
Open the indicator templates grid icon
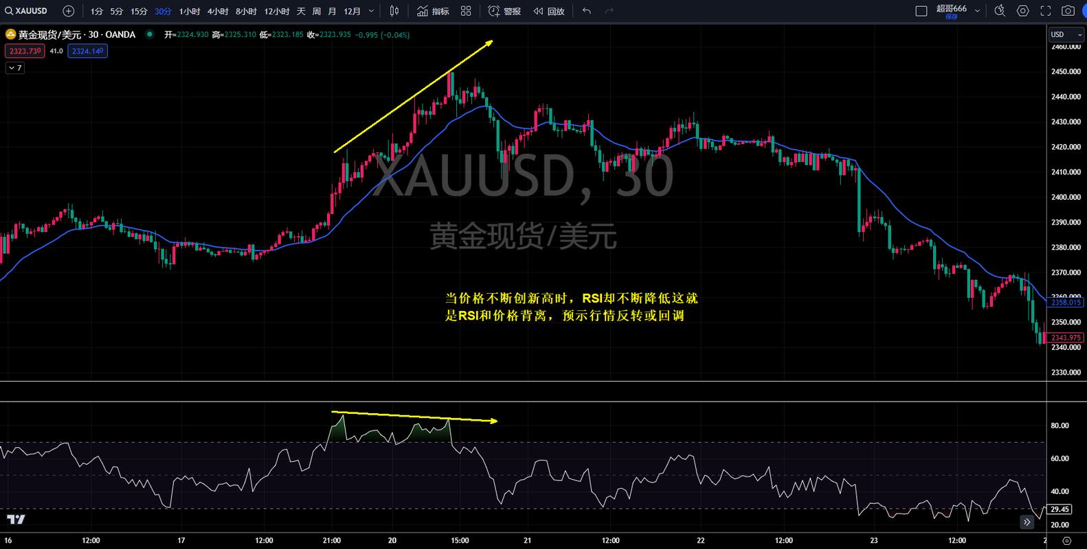[466, 11]
